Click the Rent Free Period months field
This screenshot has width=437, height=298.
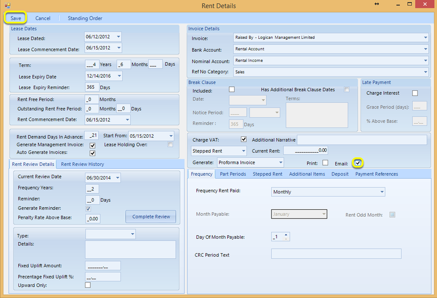tap(91, 100)
